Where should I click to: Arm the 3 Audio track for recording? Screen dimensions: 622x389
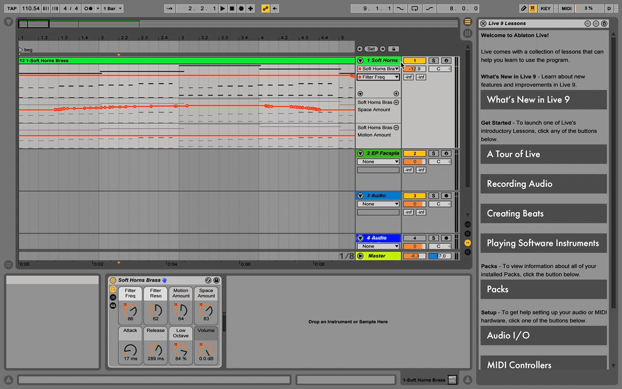(447, 196)
